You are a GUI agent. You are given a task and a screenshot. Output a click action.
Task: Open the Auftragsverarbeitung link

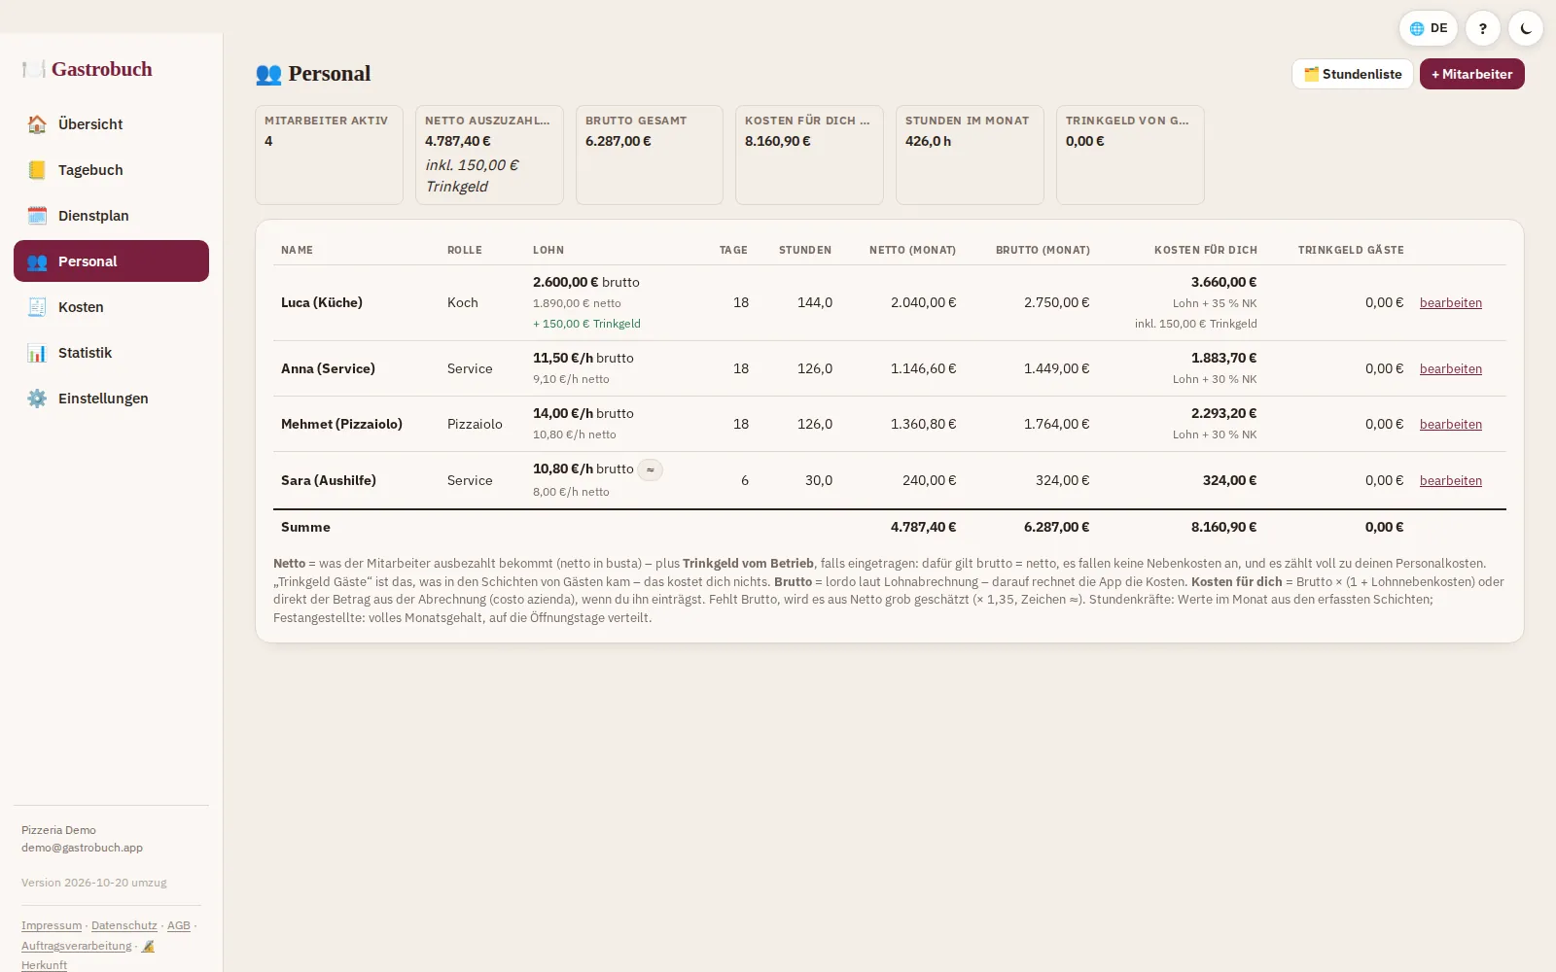(76, 946)
